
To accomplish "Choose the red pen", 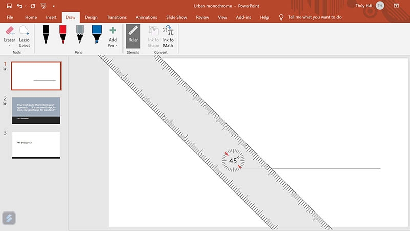I will pos(63,34).
